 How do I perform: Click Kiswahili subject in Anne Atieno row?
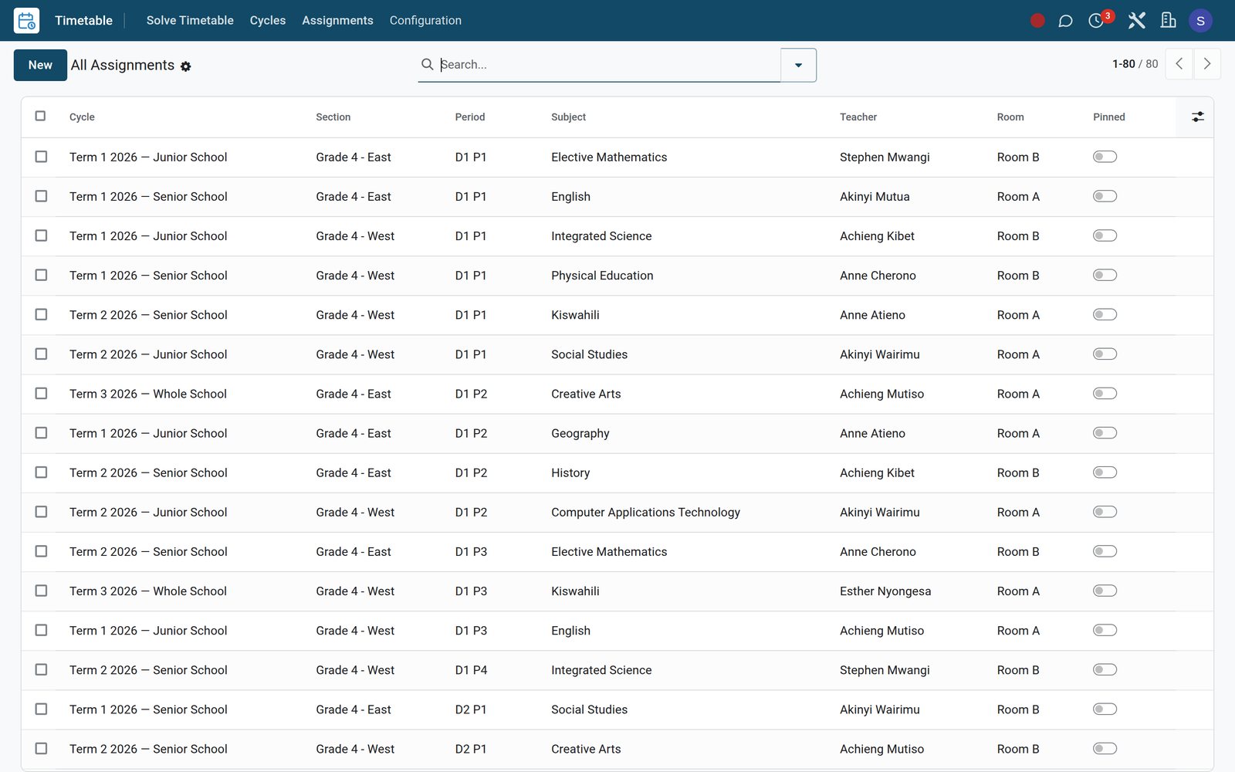[x=575, y=315]
